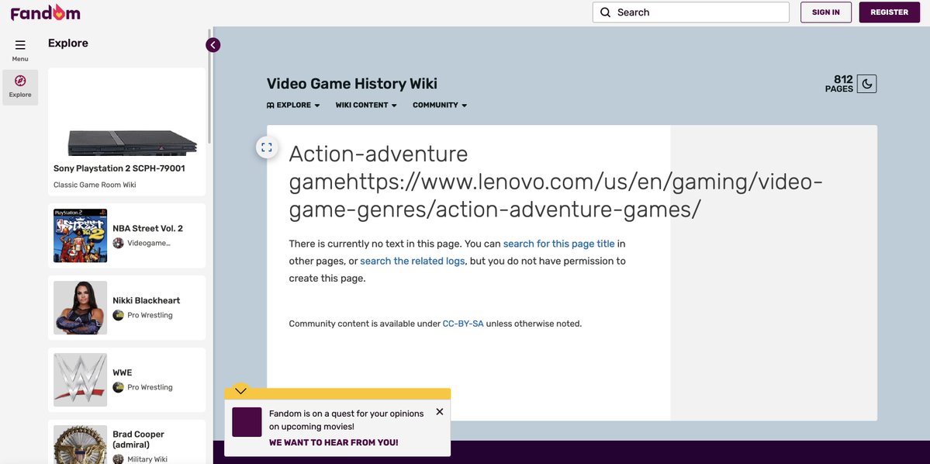Click 'WWE' card title text
This screenshot has height=464, width=930.
tap(123, 373)
